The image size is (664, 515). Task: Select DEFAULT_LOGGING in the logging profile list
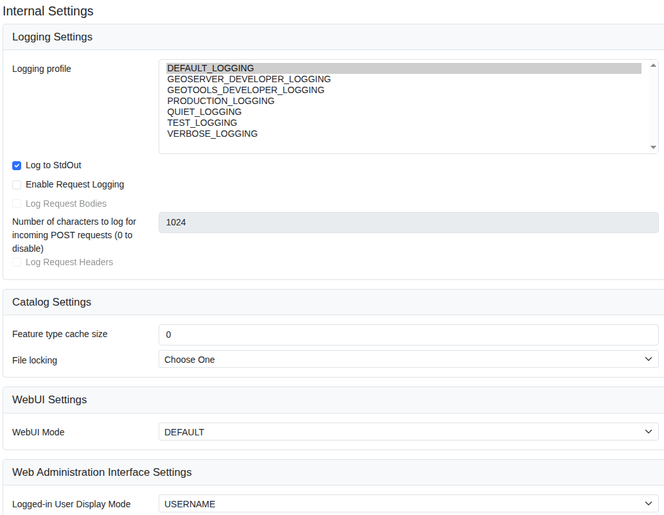click(211, 68)
